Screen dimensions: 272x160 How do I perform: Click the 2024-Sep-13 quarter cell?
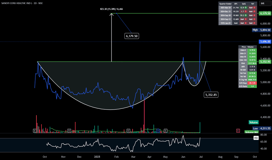click(225, 19)
